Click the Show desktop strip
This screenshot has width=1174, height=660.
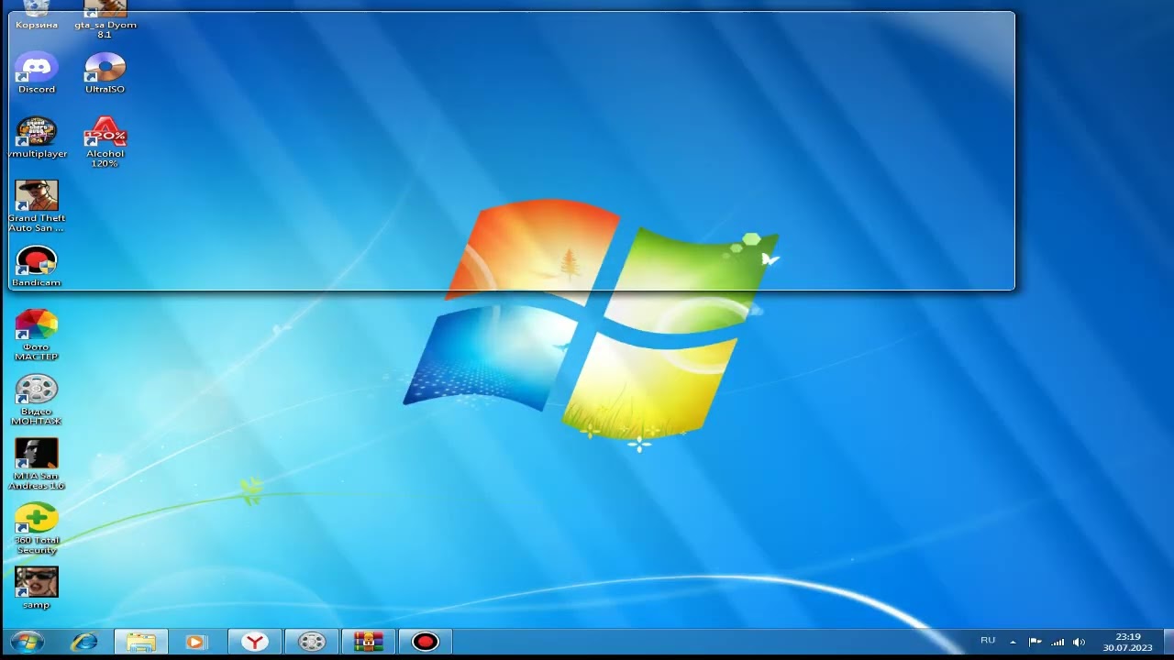[x=1168, y=642]
